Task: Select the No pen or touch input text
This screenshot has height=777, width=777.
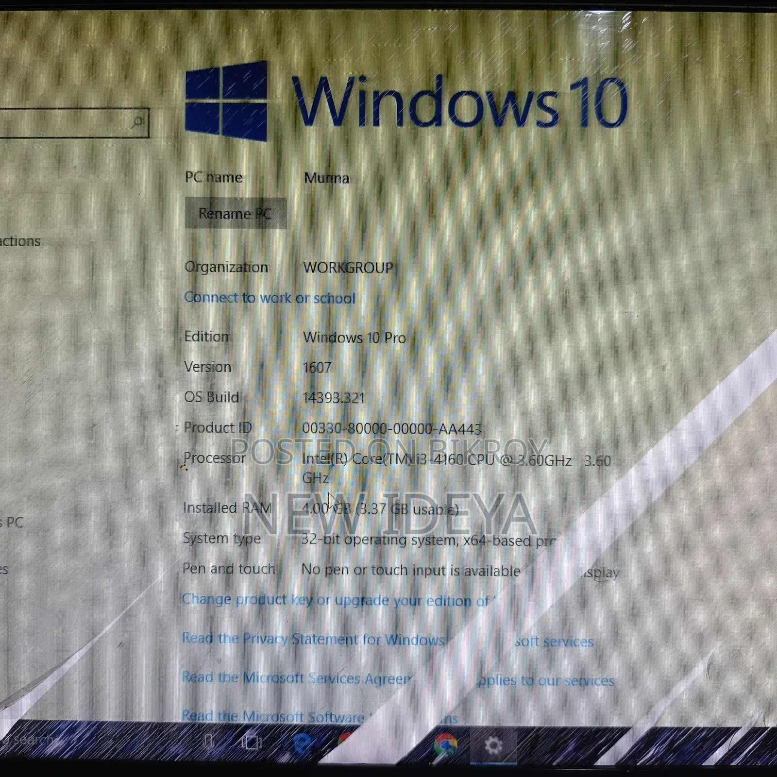Action: [x=460, y=571]
